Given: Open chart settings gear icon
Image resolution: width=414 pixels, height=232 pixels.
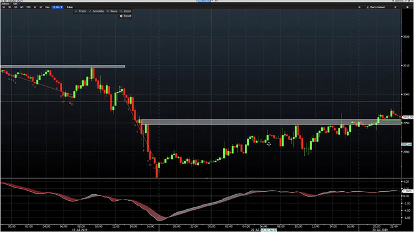Looking at the screenshot, I should 407,7.
